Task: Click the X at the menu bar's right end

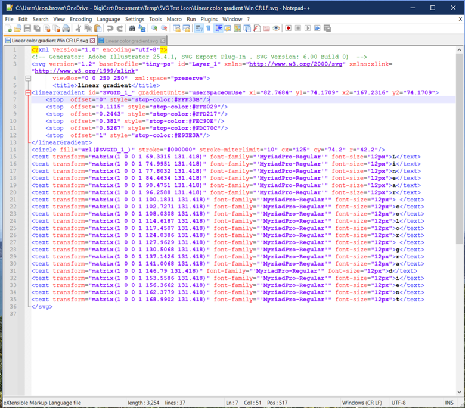Action: coord(460,19)
